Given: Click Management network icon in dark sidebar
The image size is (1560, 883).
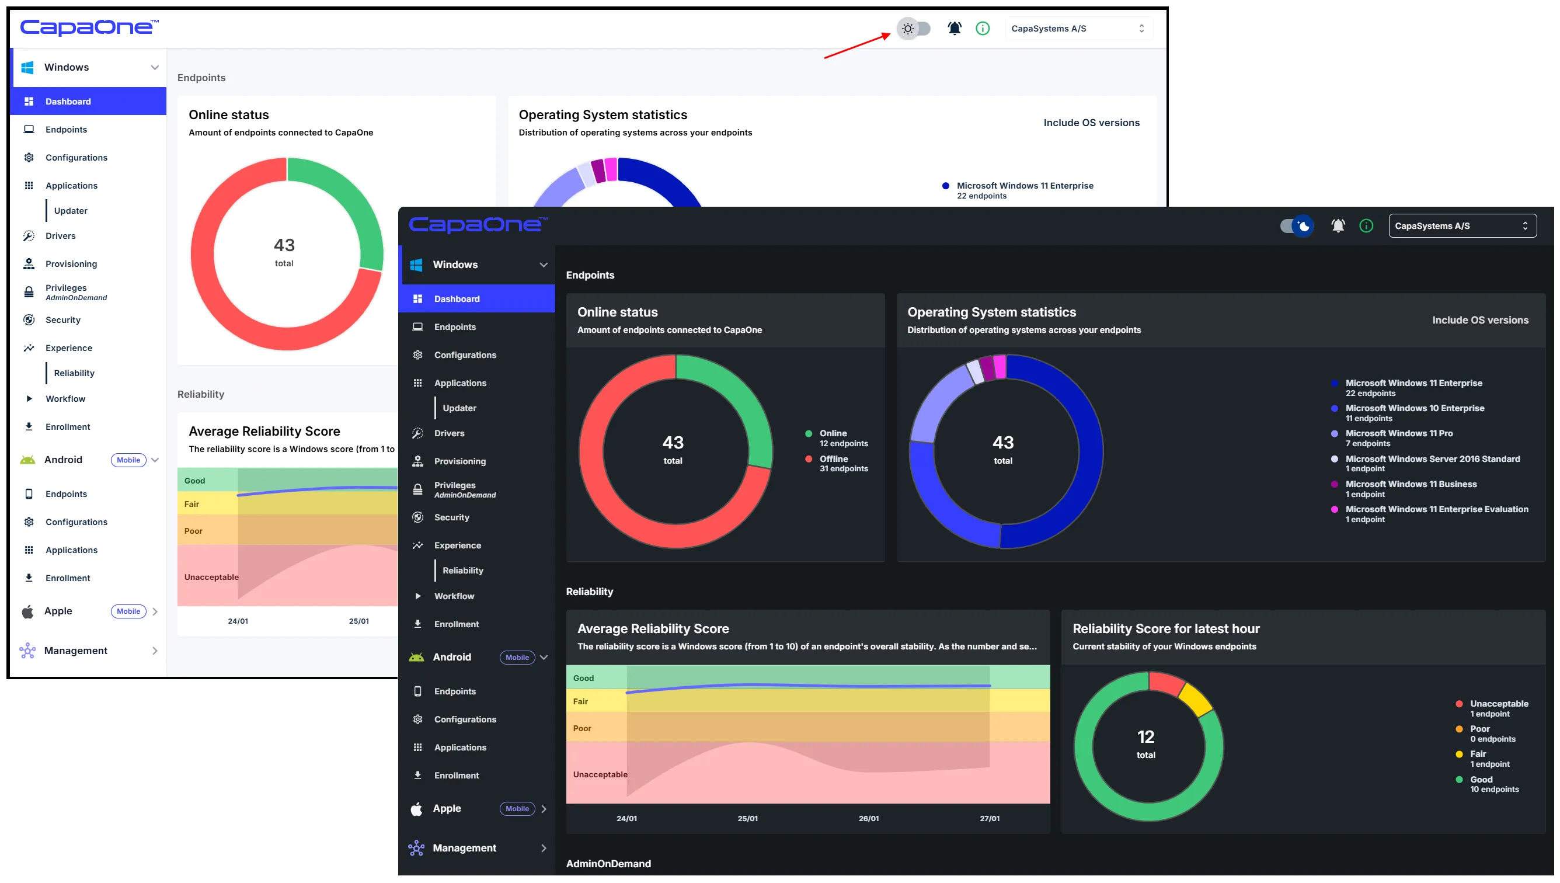Looking at the screenshot, I should 416,849.
